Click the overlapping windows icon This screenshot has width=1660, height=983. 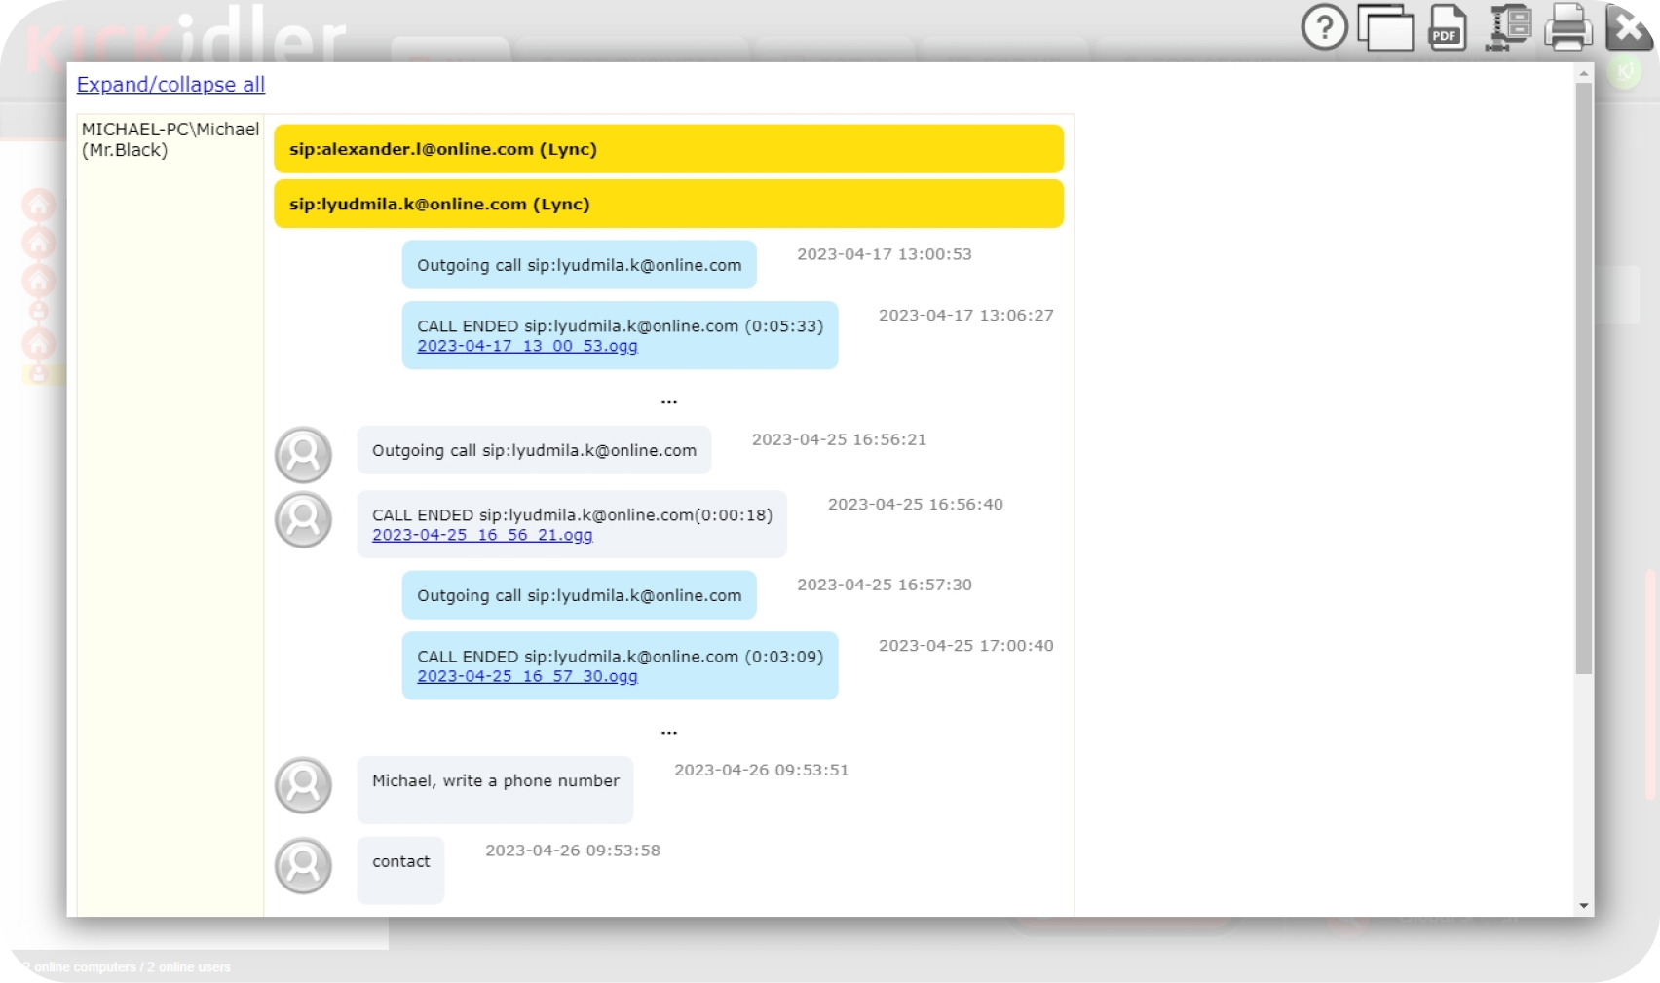(1385, 28)
